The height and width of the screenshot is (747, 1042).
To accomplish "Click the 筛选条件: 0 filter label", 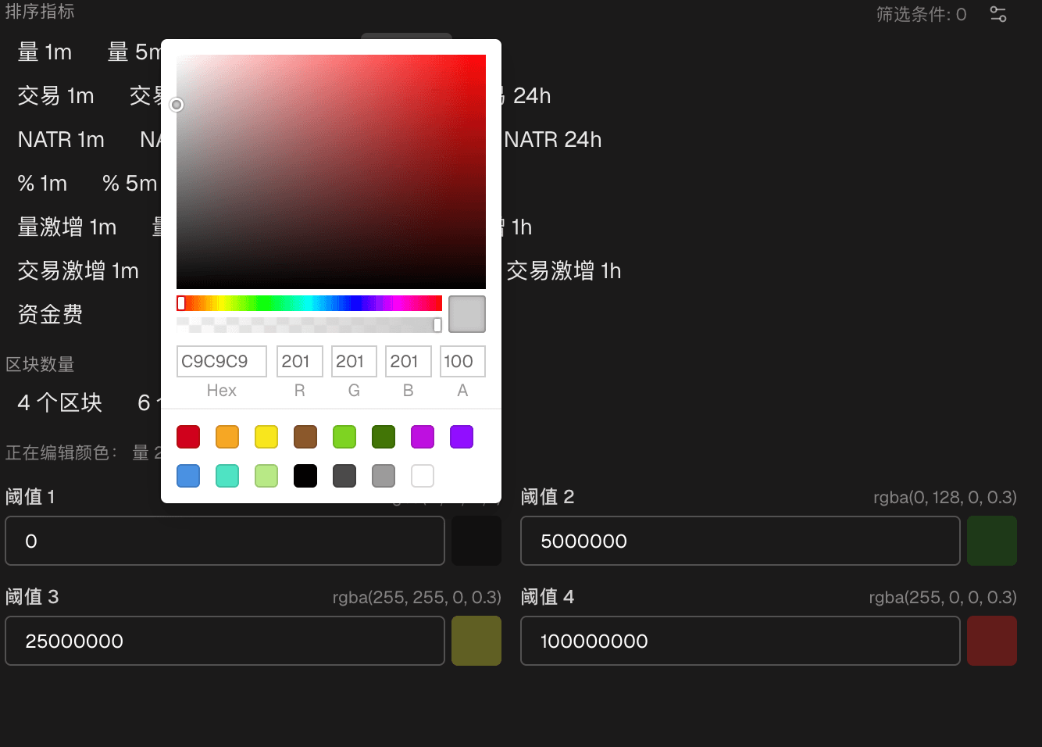I will point(921,14).
